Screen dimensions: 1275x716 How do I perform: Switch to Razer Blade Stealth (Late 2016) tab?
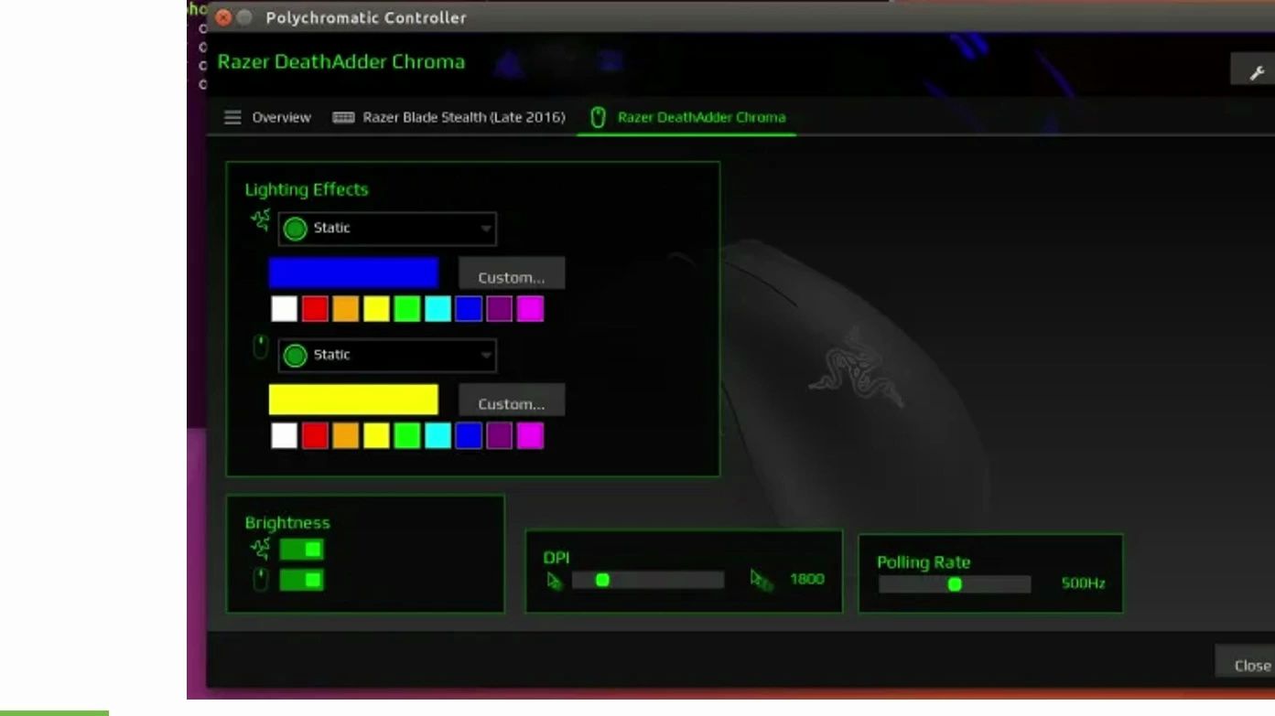click(448, 117)
